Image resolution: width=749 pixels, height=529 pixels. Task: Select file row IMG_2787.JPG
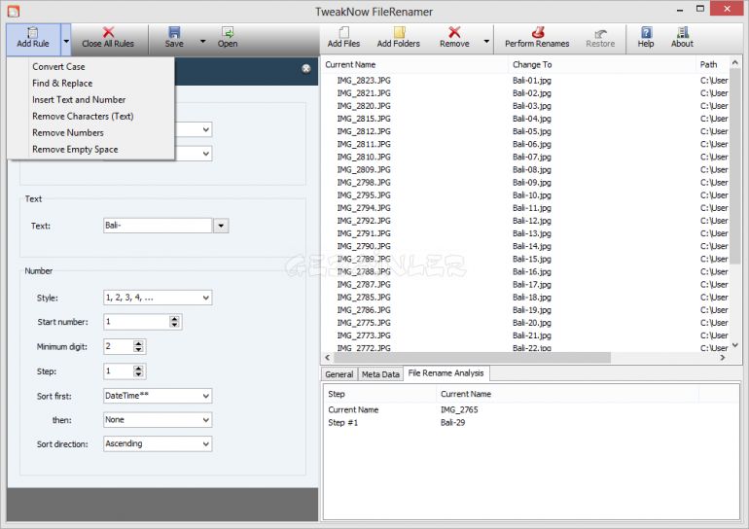(x=364, y=285)
